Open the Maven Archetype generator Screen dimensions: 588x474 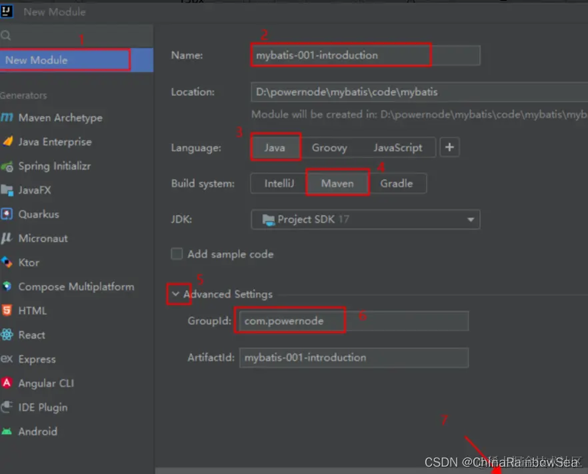77,118
